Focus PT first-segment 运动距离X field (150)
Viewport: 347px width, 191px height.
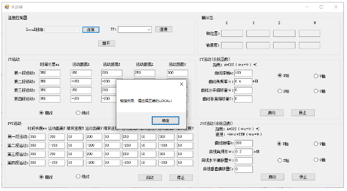click(81, 73)
